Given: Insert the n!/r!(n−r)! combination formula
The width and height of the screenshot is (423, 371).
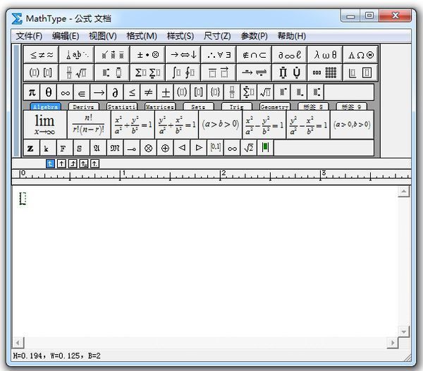Looking at the screenshot, I should coord(89,125).
